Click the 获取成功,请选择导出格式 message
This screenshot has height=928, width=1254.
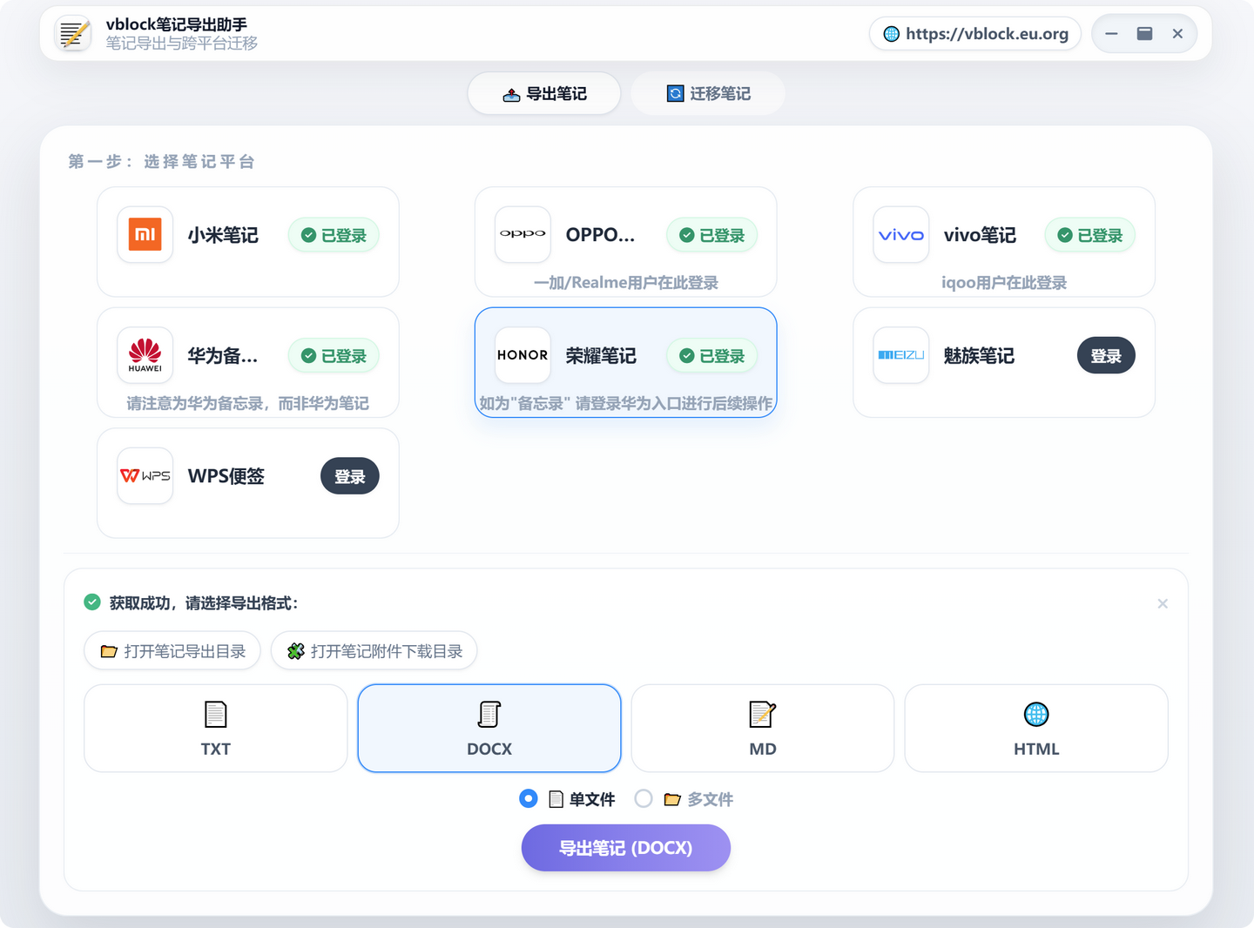coord(204,603)
